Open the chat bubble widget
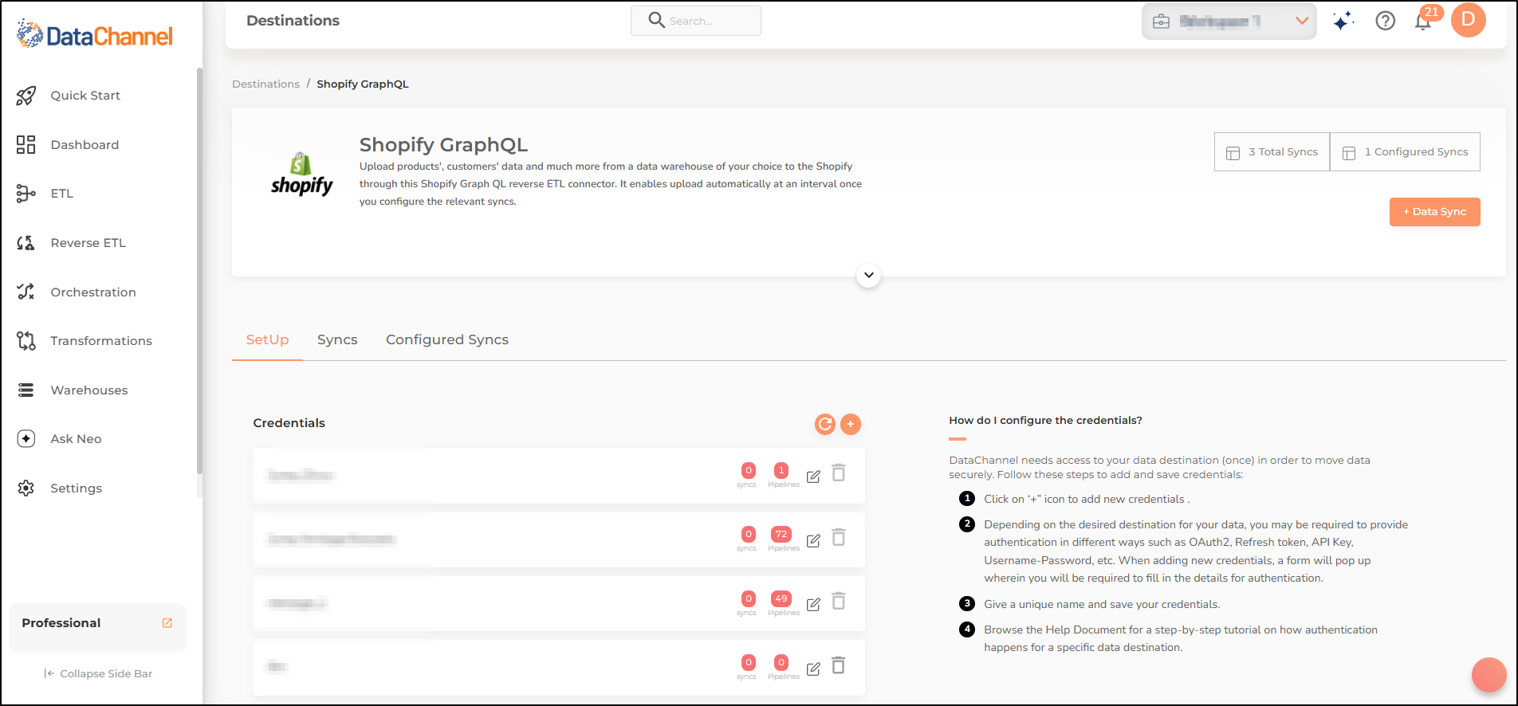The width and height of the screenshot is (1518, 706). point(1489,675)
